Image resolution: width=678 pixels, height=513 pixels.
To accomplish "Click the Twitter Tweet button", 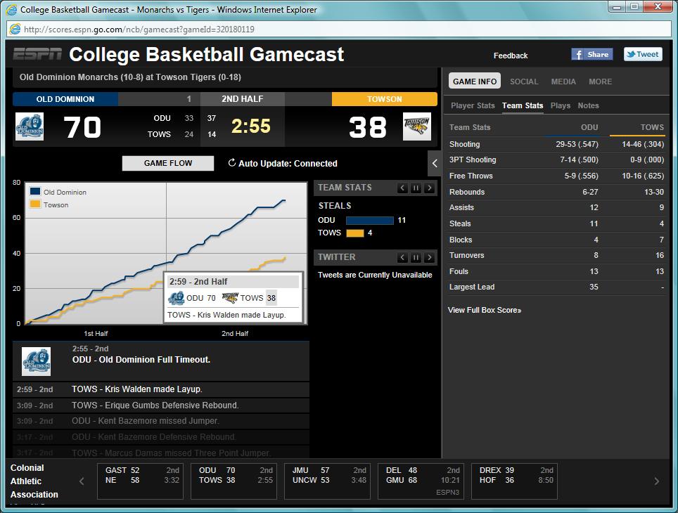I will pos(643,54).
